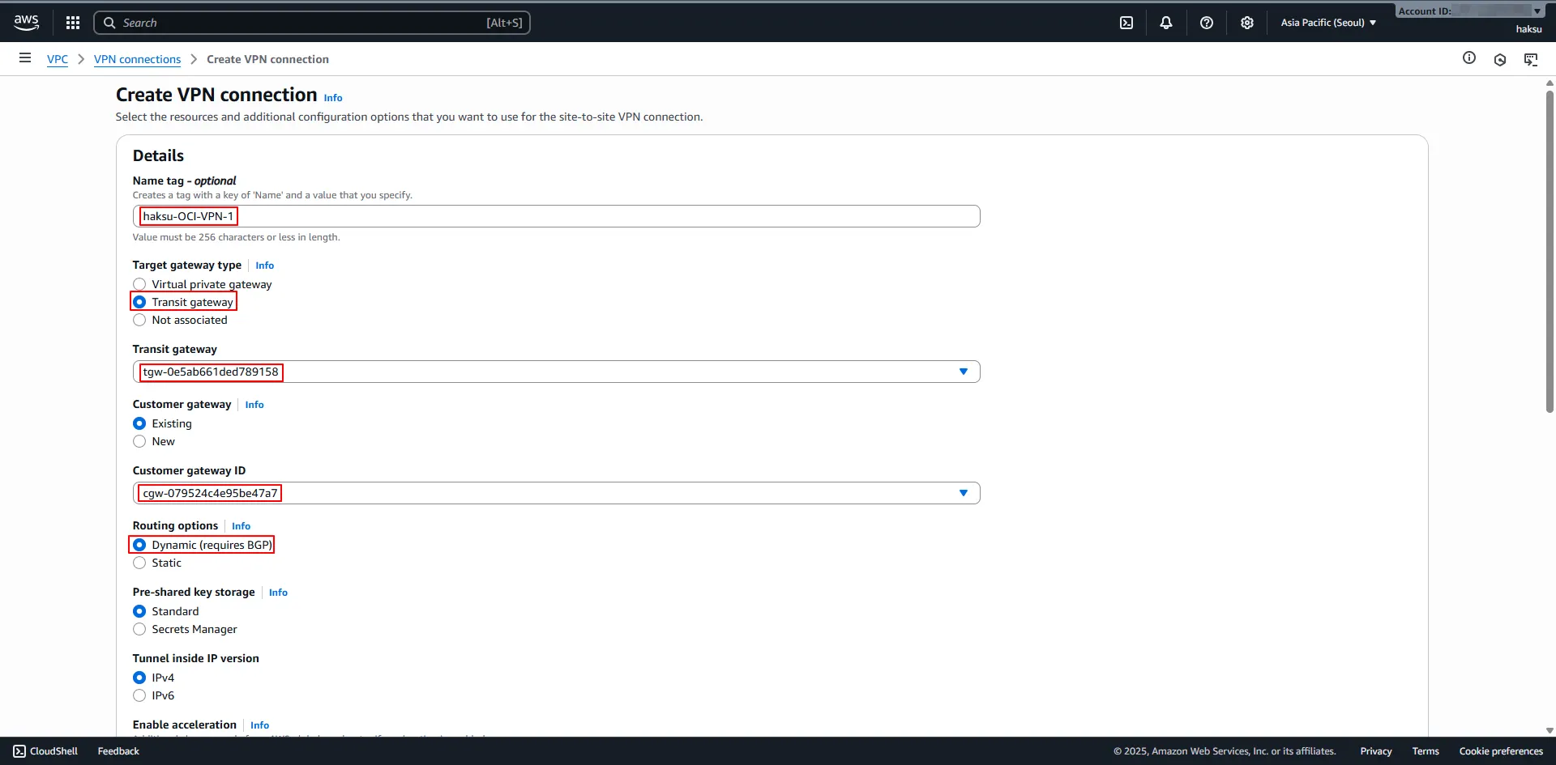Go to VPC breadcrumb link
This screenshot has height=765, width=1556.
pos(58,59)
